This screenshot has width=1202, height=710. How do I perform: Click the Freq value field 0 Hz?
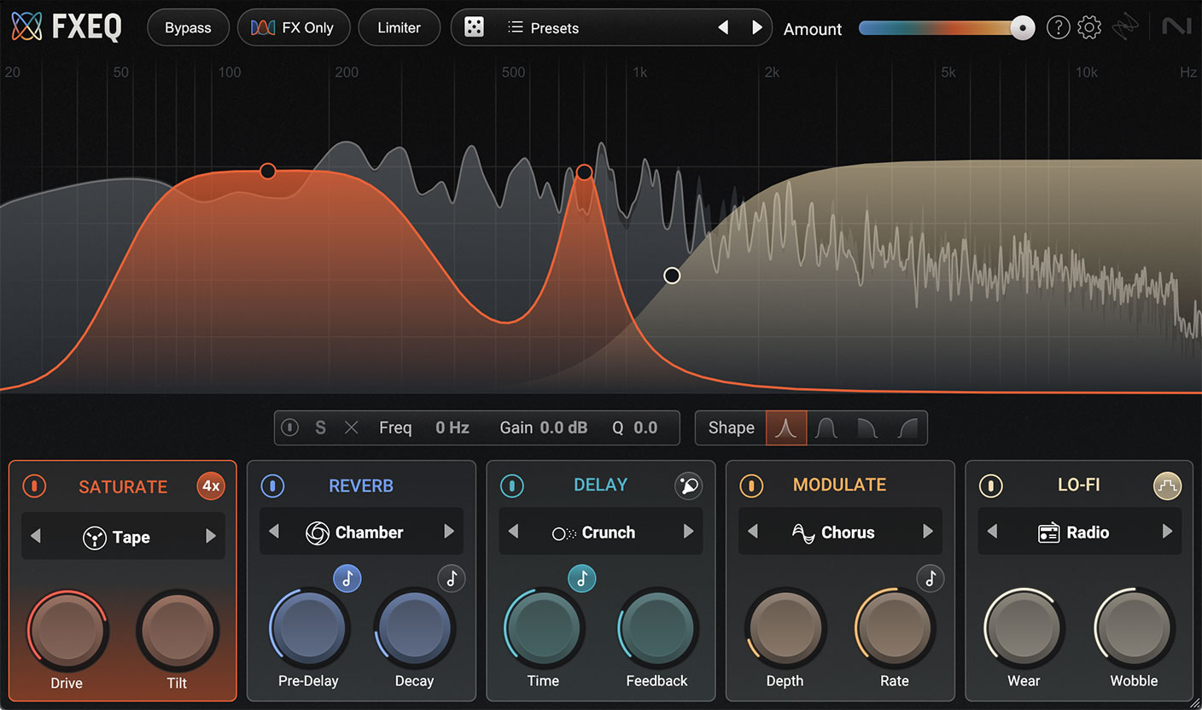click(x=452, y=428)
